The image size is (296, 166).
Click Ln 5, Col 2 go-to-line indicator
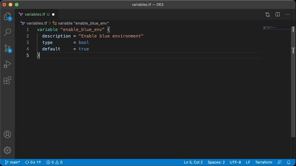193,162
